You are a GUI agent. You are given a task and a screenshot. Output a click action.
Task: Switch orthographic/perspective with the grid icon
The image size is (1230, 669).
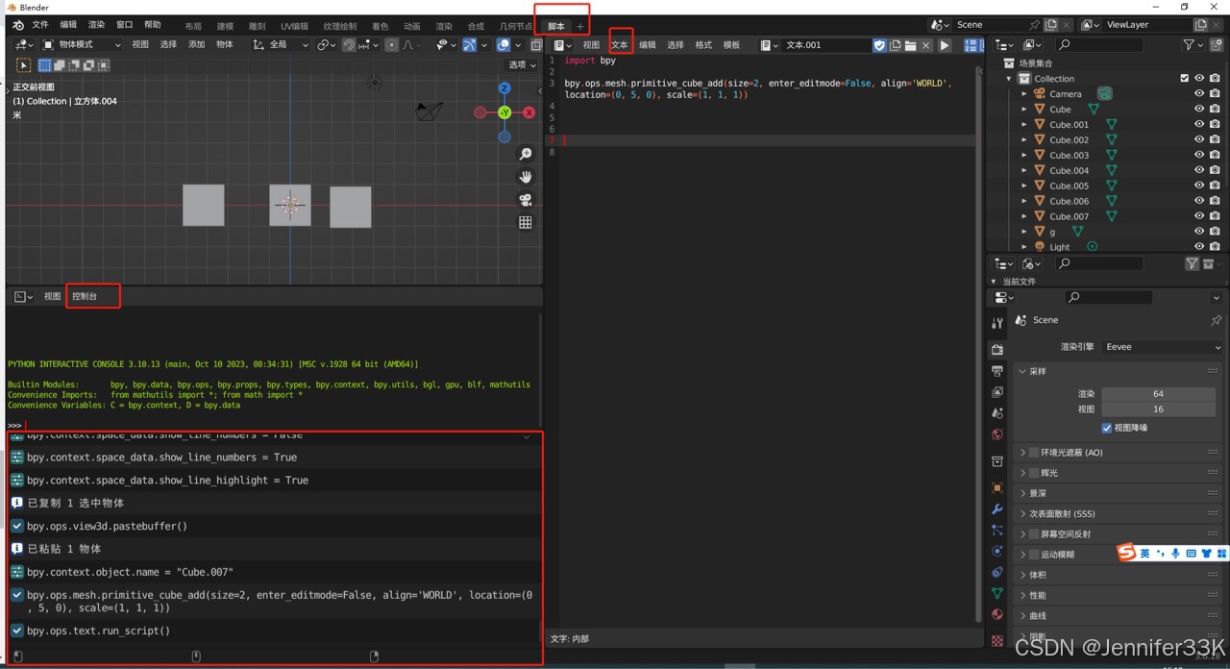[526, 222]
